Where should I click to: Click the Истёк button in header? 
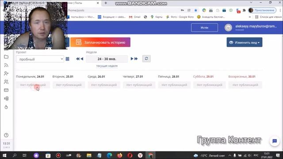coord(204,27)
